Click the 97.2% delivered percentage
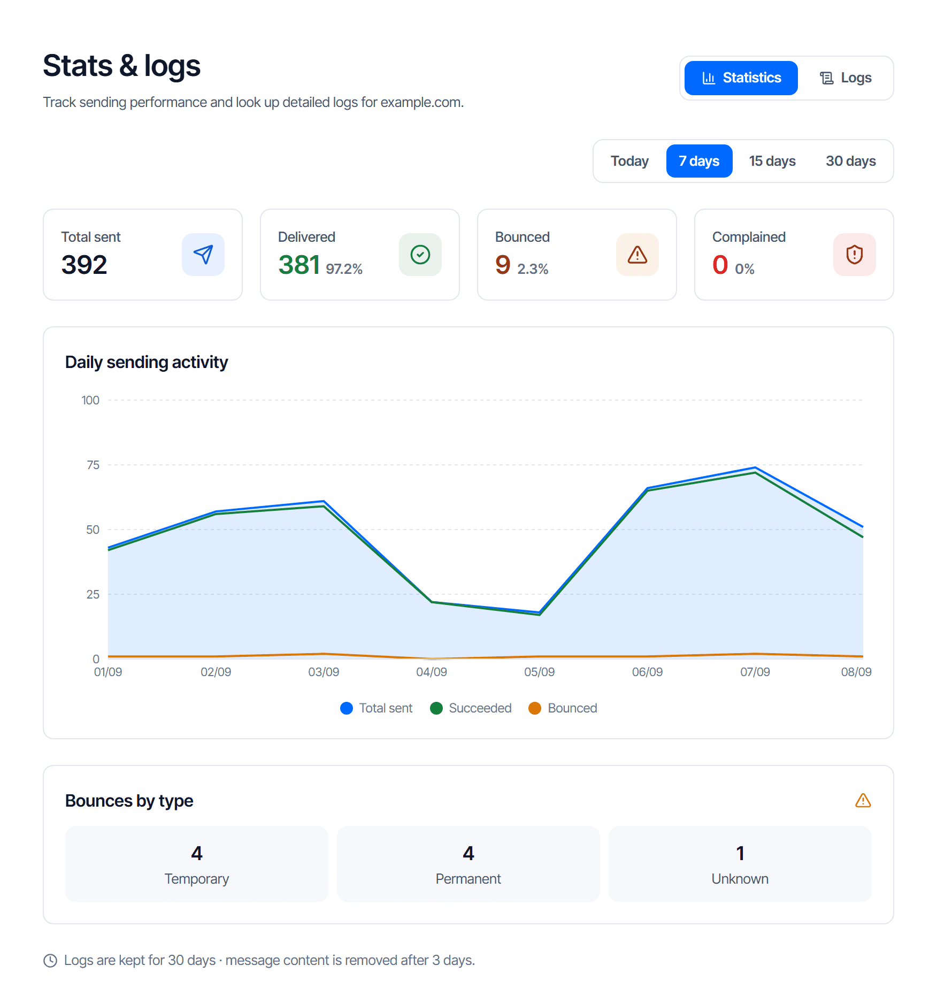 click(344, 269)
